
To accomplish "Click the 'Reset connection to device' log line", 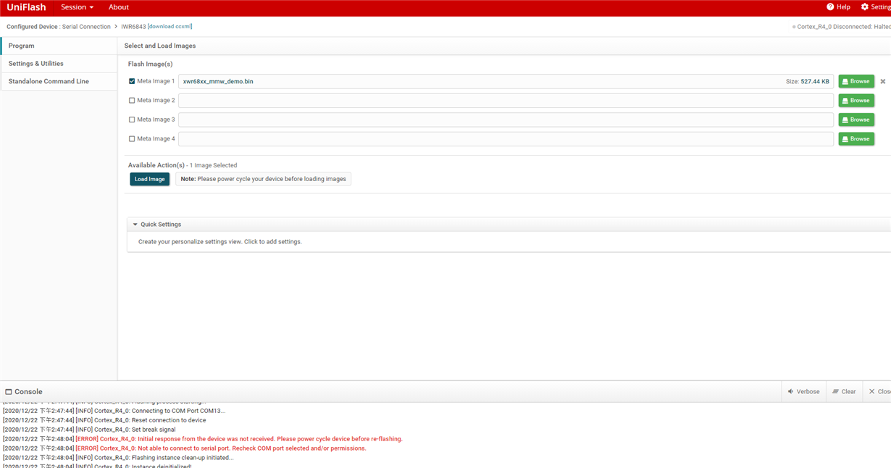I will coord(104,420).
